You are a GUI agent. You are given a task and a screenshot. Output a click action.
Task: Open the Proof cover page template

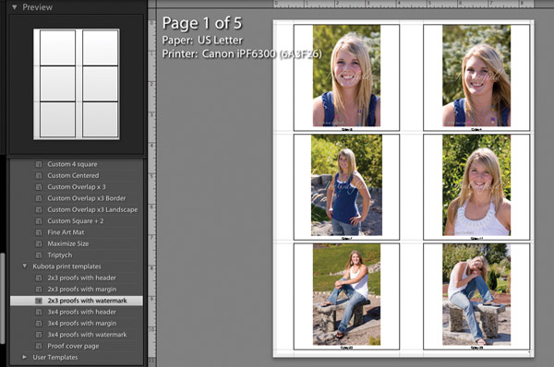coord(73,346)
